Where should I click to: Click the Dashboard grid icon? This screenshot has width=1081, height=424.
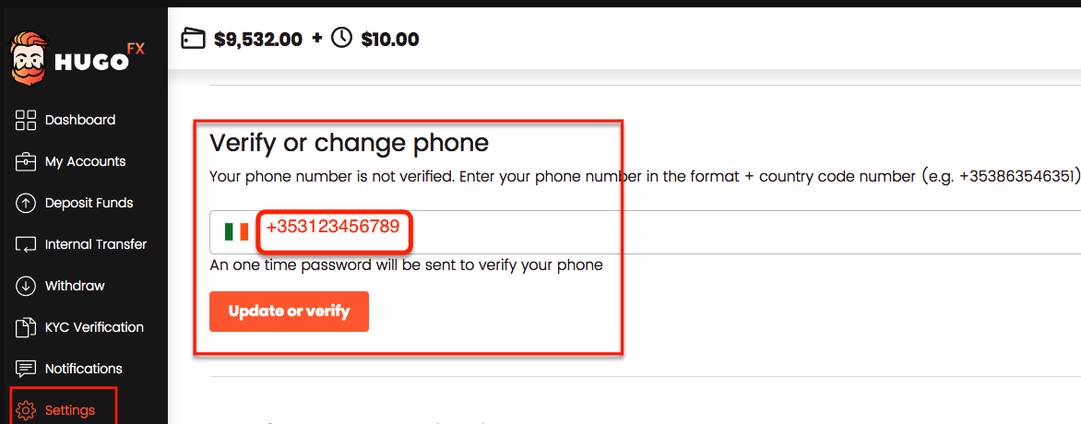pos(26,120)
